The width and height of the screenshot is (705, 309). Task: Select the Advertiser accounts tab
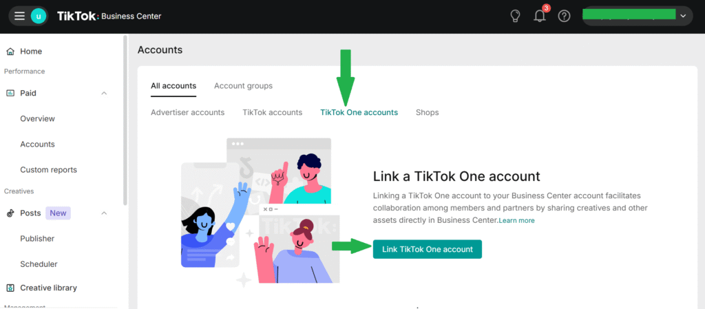pyautogui.click(x=187, y=112)
